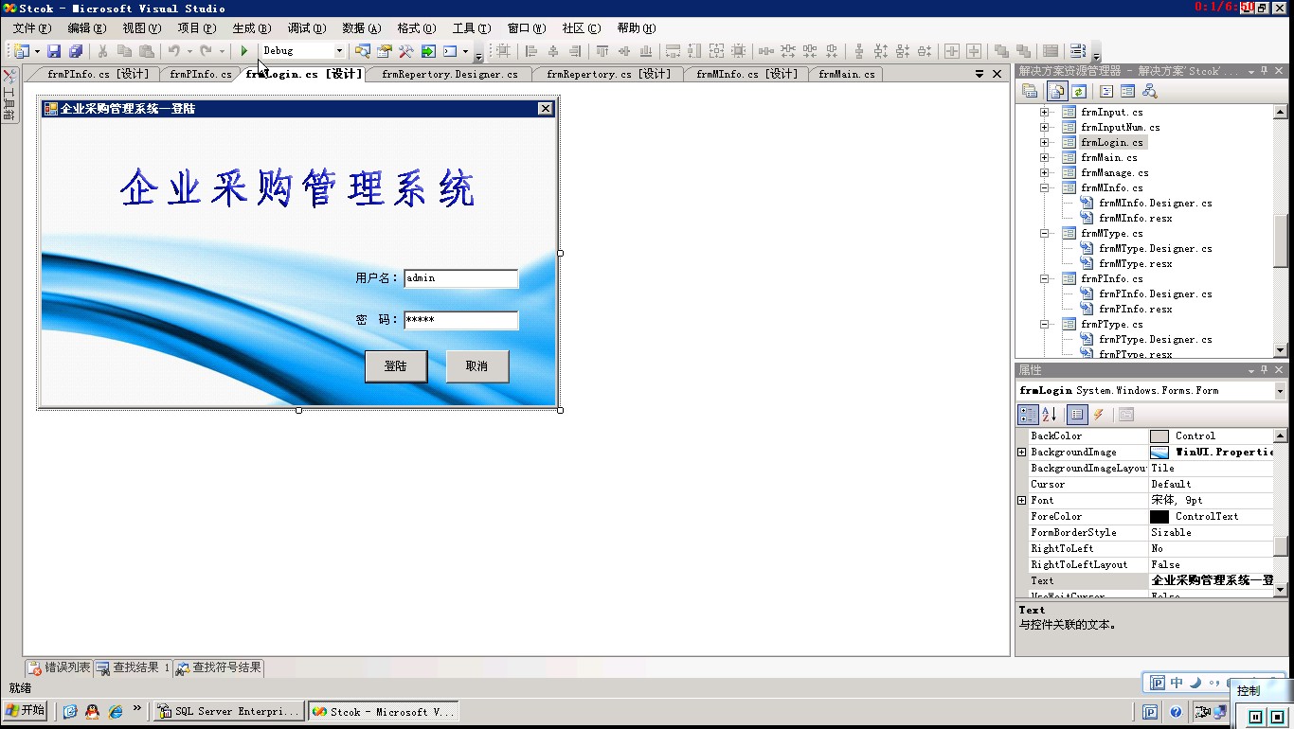Click the BackColor Control color swatch
Image resolution: width=1294 pixels, height=729 pixels.
click(x=1159, y=436)
